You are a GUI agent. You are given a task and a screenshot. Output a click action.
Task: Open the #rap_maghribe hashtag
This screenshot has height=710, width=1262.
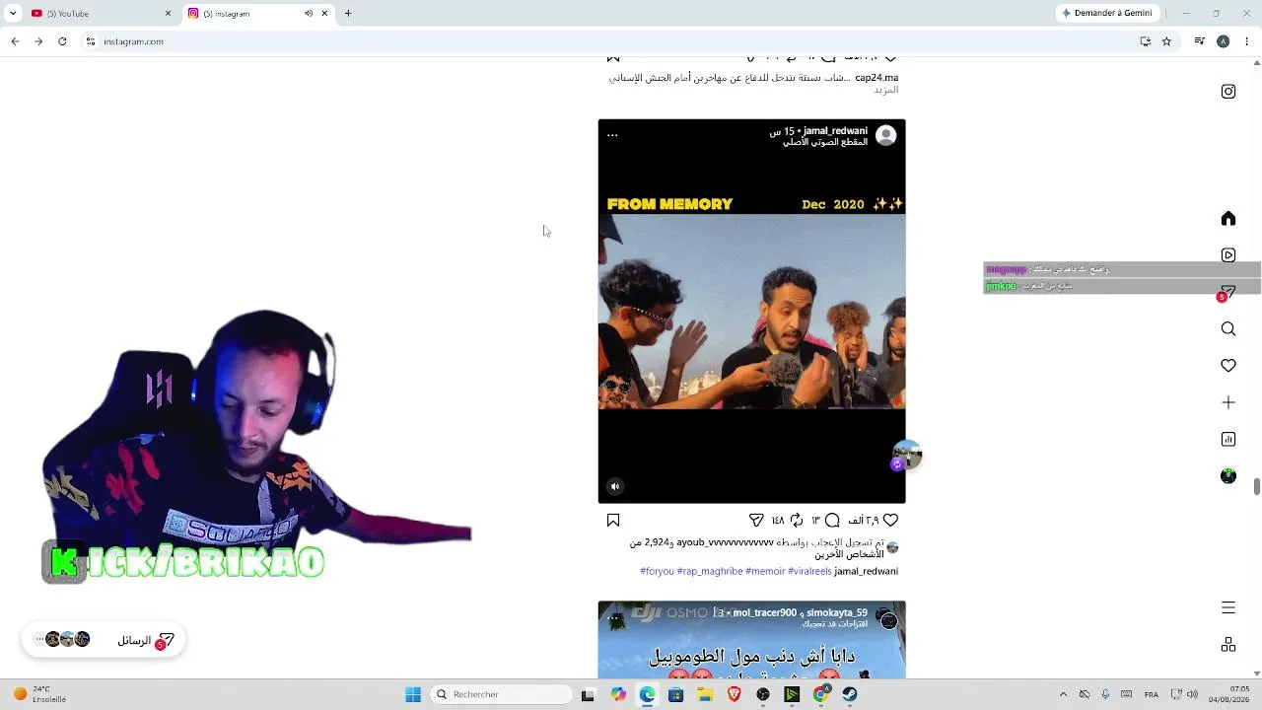pos(710,571)
